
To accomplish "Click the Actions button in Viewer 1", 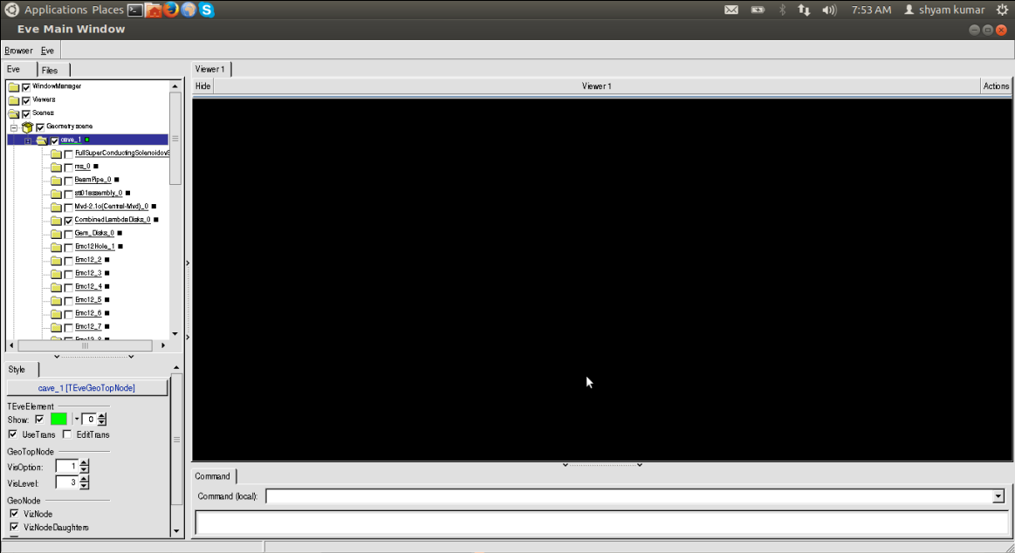I will click(x=996, y=85).
